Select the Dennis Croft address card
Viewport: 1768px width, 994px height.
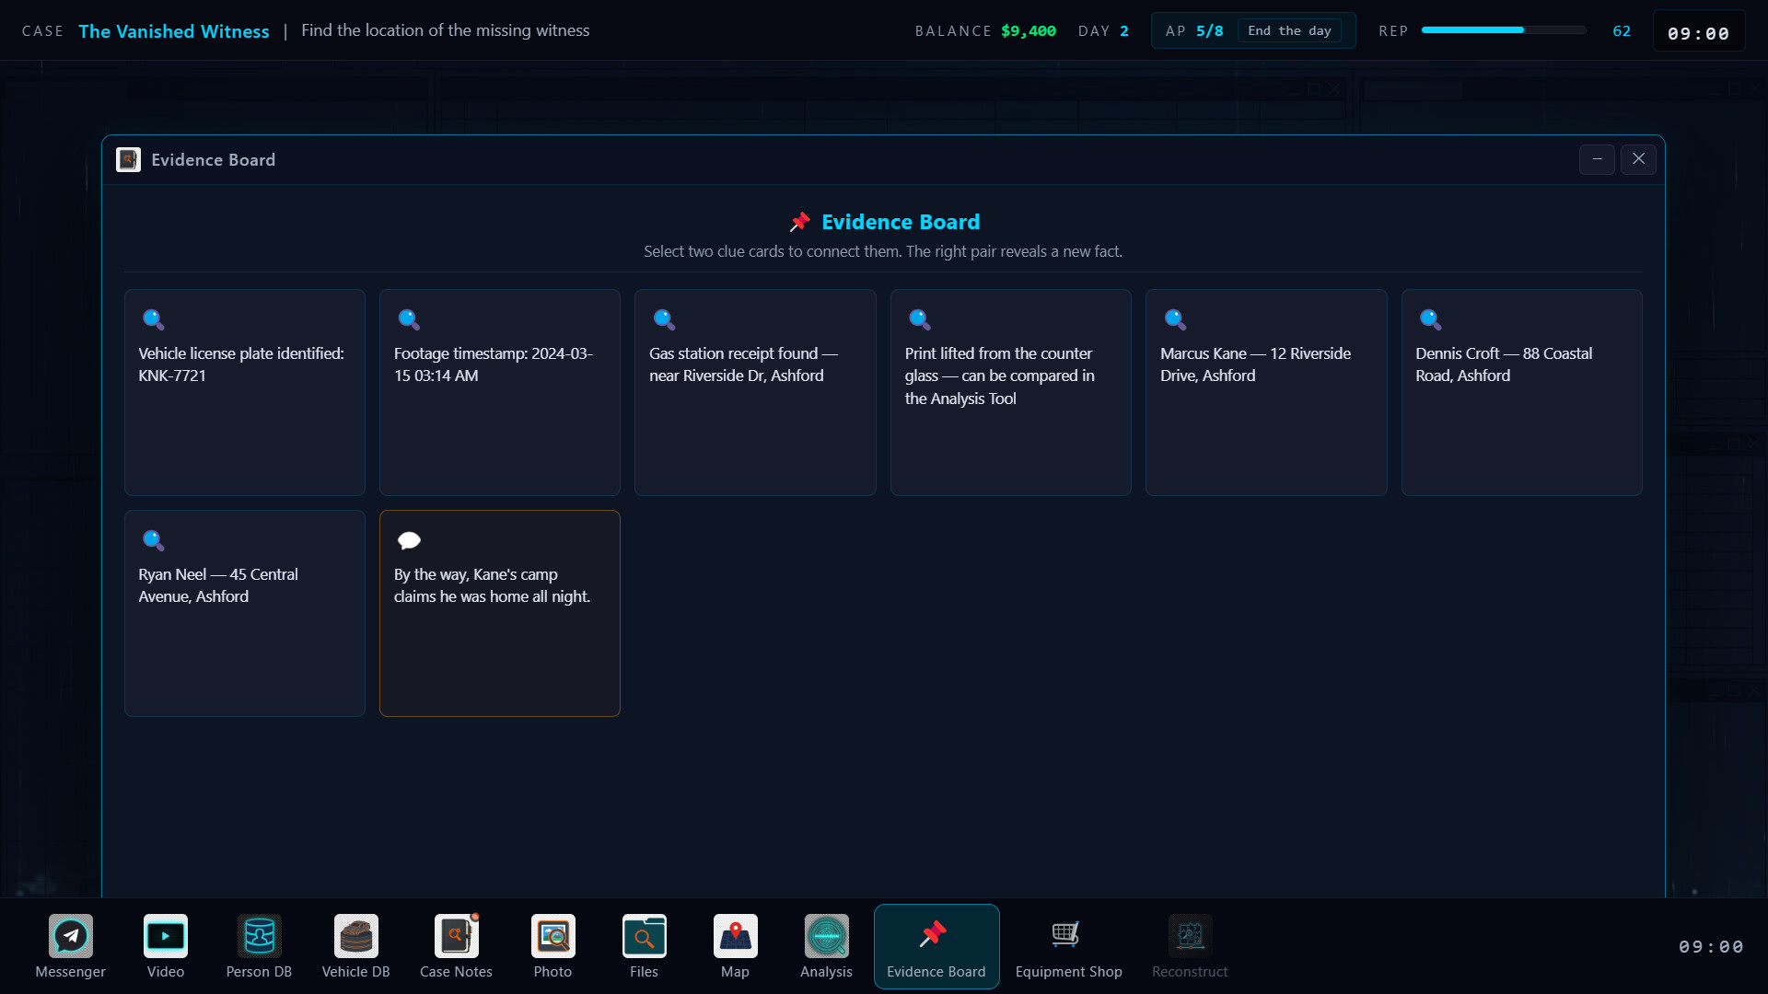click(1522, 393)
